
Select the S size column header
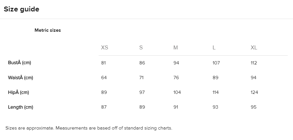coord(141,48)
